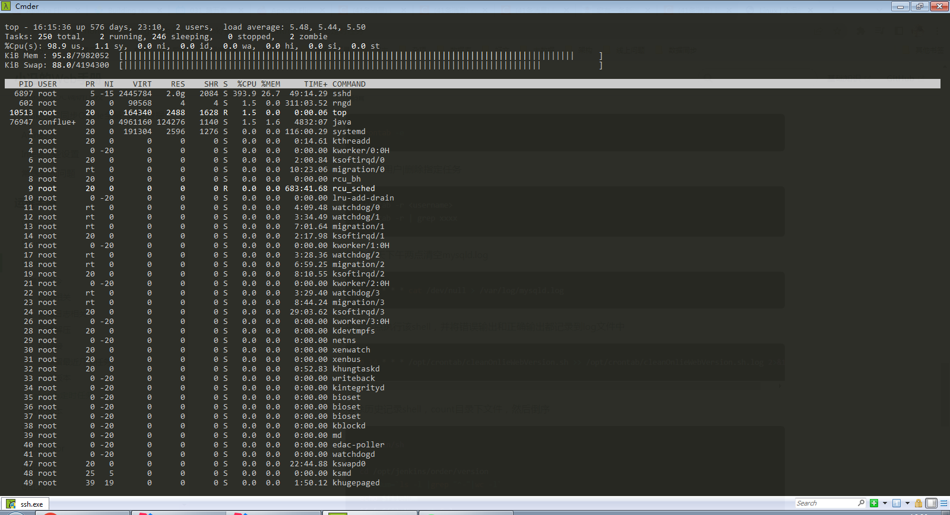Create a new console with green plus
The image size is (950, 515).
pos(874,503)
